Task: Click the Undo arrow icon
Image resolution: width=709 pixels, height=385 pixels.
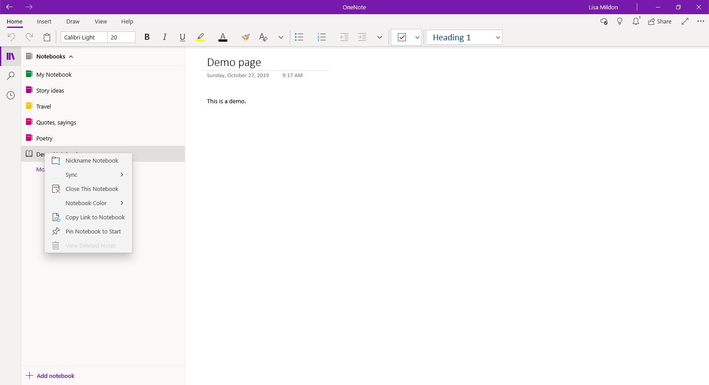Action: tap(12, 37)
